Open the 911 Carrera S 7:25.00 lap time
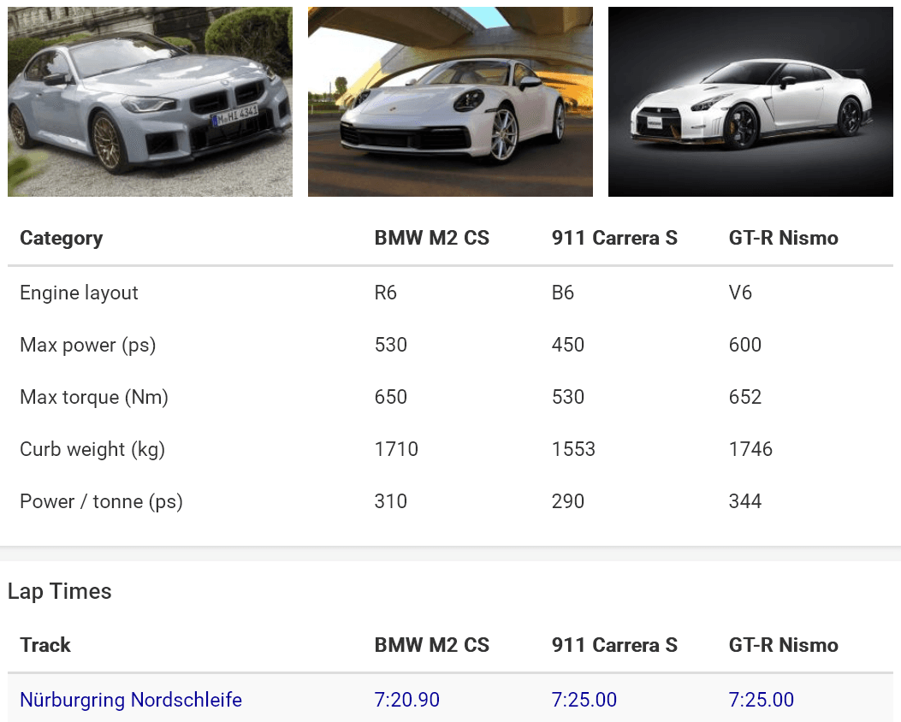 tap(584, 700)
